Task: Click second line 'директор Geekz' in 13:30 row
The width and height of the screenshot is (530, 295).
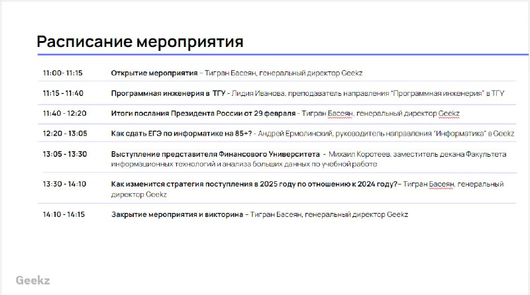Action: [139, 194]
